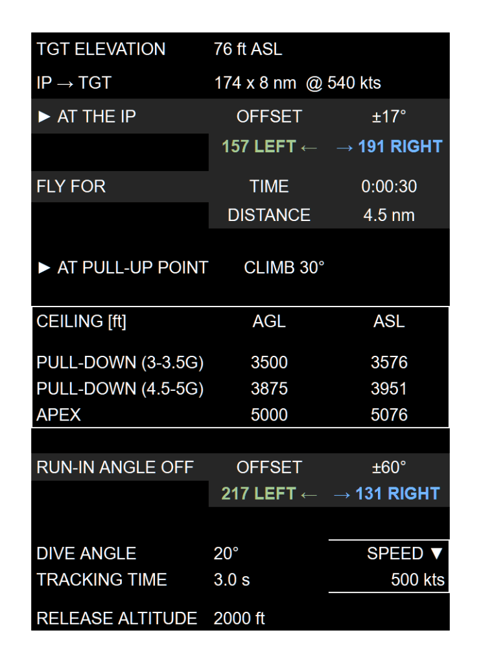
Task: Click the blue right arrow before 131 RIGHT
Action: pyautogui.click(x=342, y=494)
